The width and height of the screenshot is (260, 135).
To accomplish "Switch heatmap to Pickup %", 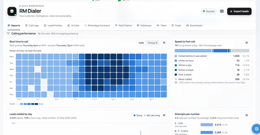I will coord(152,43).
